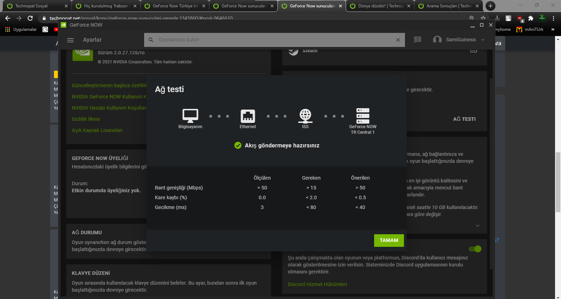Click the AĞ TESTI button
Viewport: 561px width, 299px height.
click(464, 119)
